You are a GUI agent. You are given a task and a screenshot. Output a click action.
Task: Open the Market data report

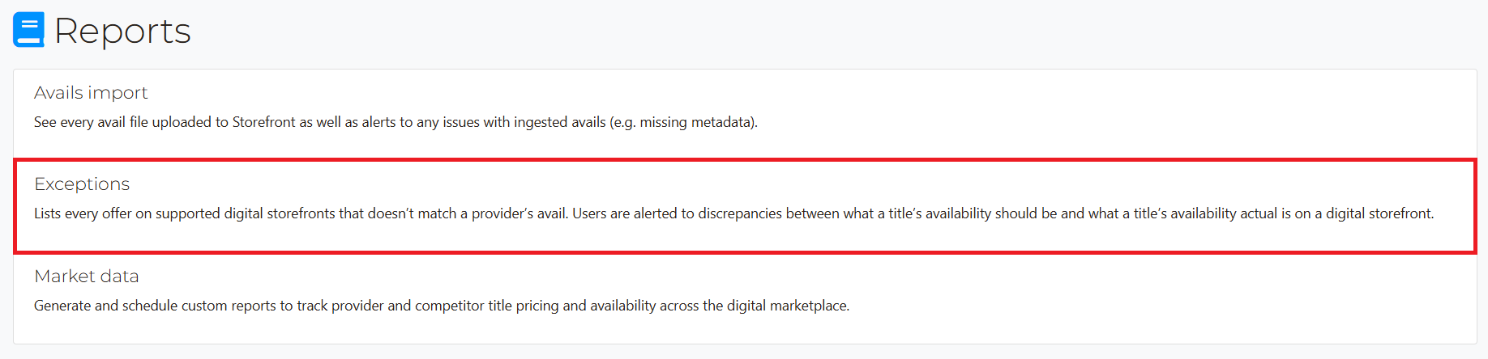point(87,277)
